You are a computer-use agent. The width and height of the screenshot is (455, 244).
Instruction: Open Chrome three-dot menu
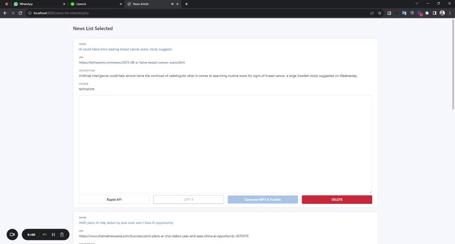450,13
